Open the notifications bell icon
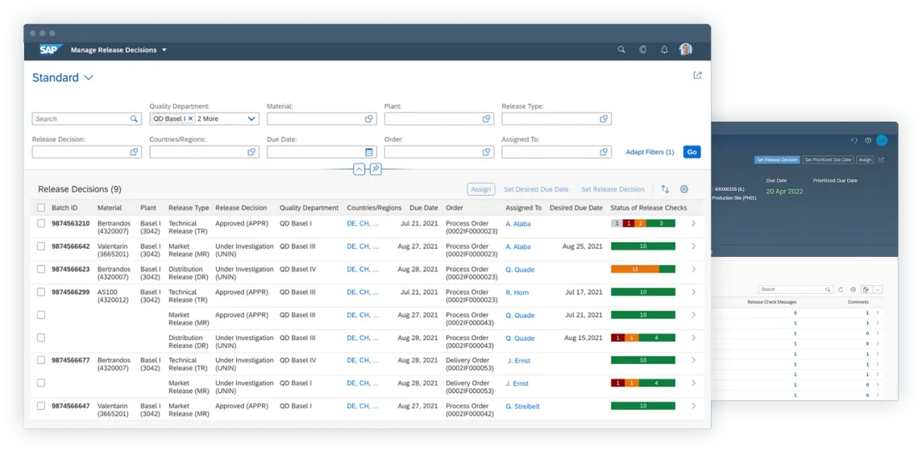 tap(664, 50)
